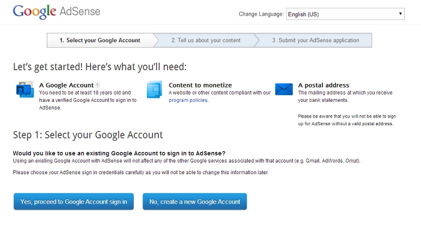
Task: Open the program policies link
Action: [x=188, y=100]
